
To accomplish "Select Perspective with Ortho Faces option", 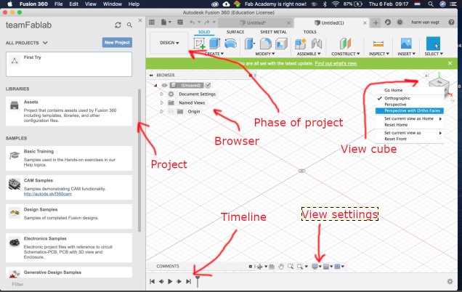I will click(x=410, y=111).
